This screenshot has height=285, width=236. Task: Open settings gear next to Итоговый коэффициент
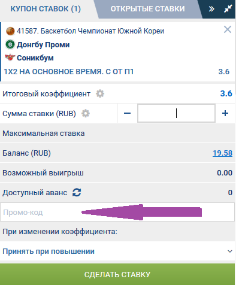point(100,93)
